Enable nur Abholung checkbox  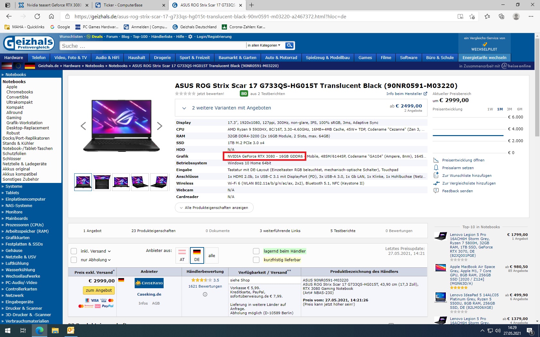pos(74,260)
